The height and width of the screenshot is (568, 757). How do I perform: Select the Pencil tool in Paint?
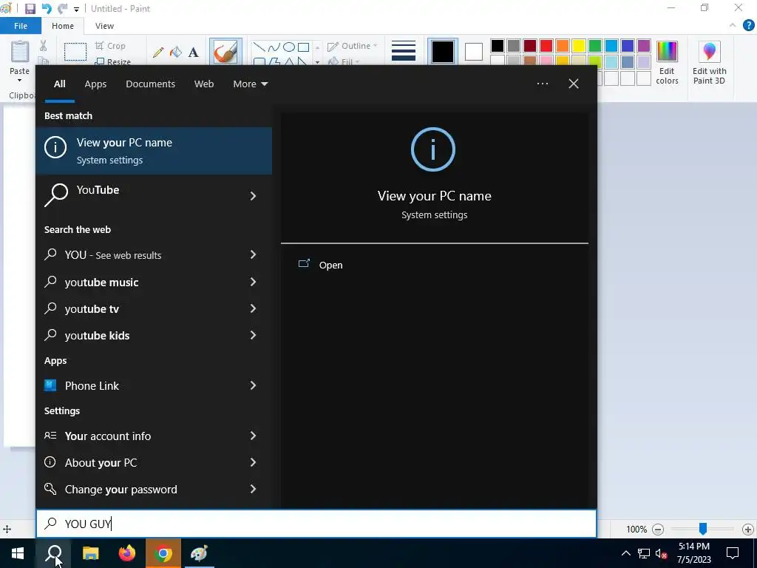coord(158,53)
